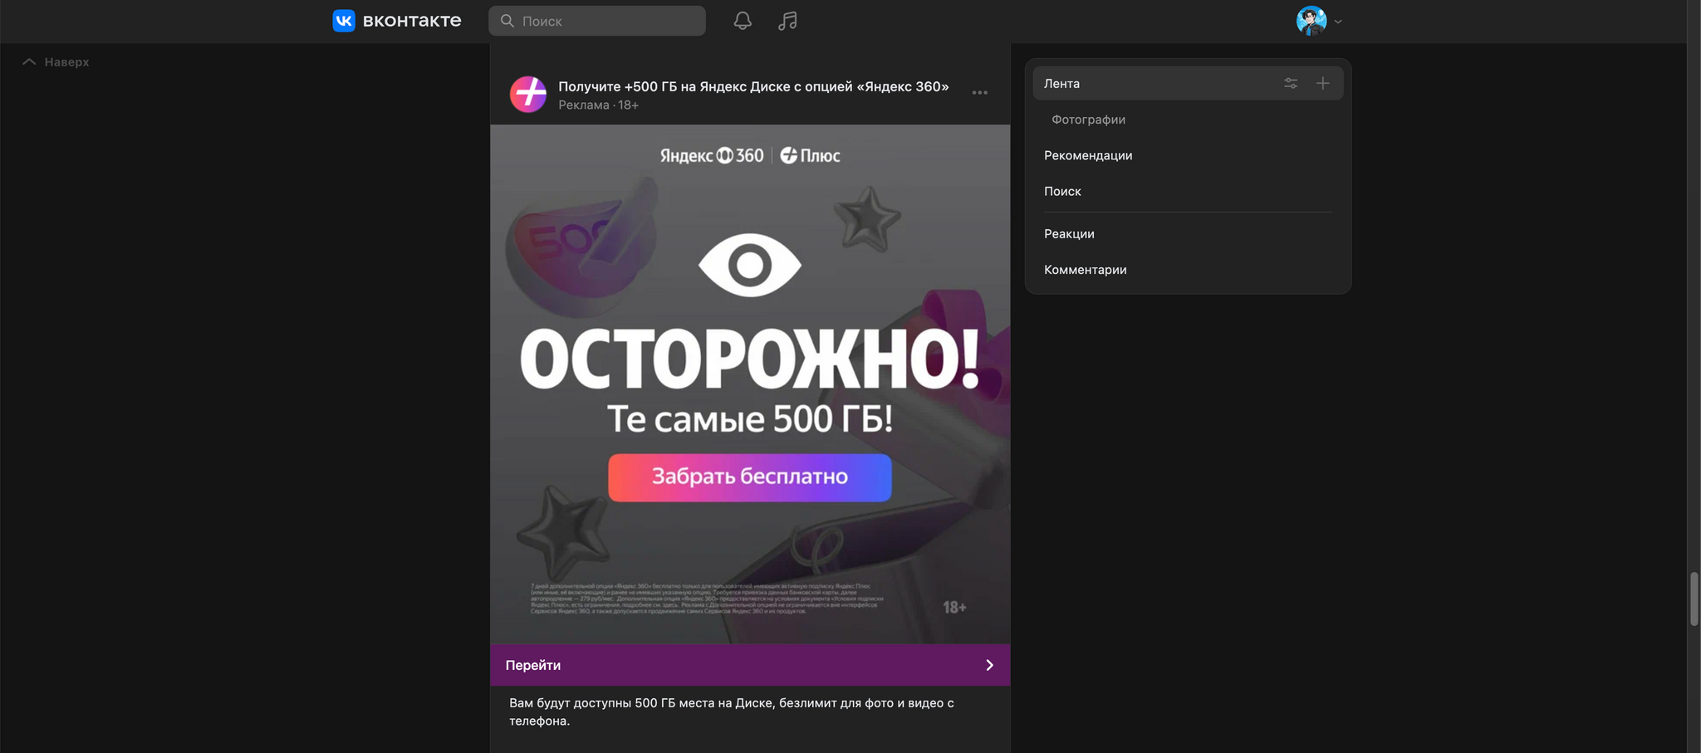Open the music player icon
1701x753 pixels.
(x=787, y=21)
